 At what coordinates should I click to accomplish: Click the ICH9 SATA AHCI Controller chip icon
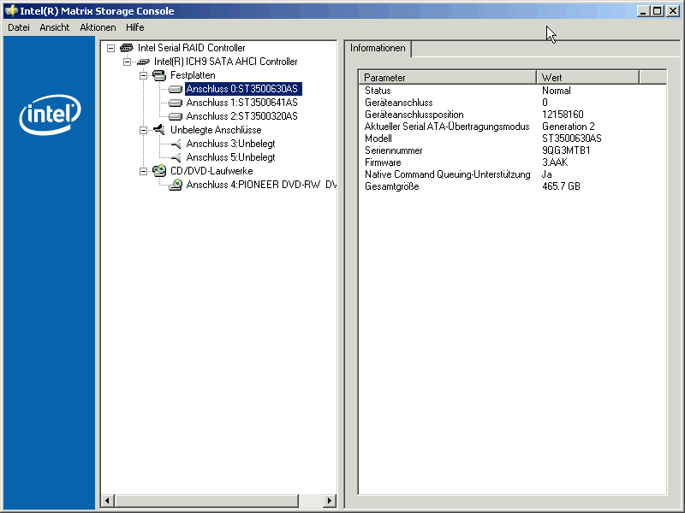coord(143,62)
